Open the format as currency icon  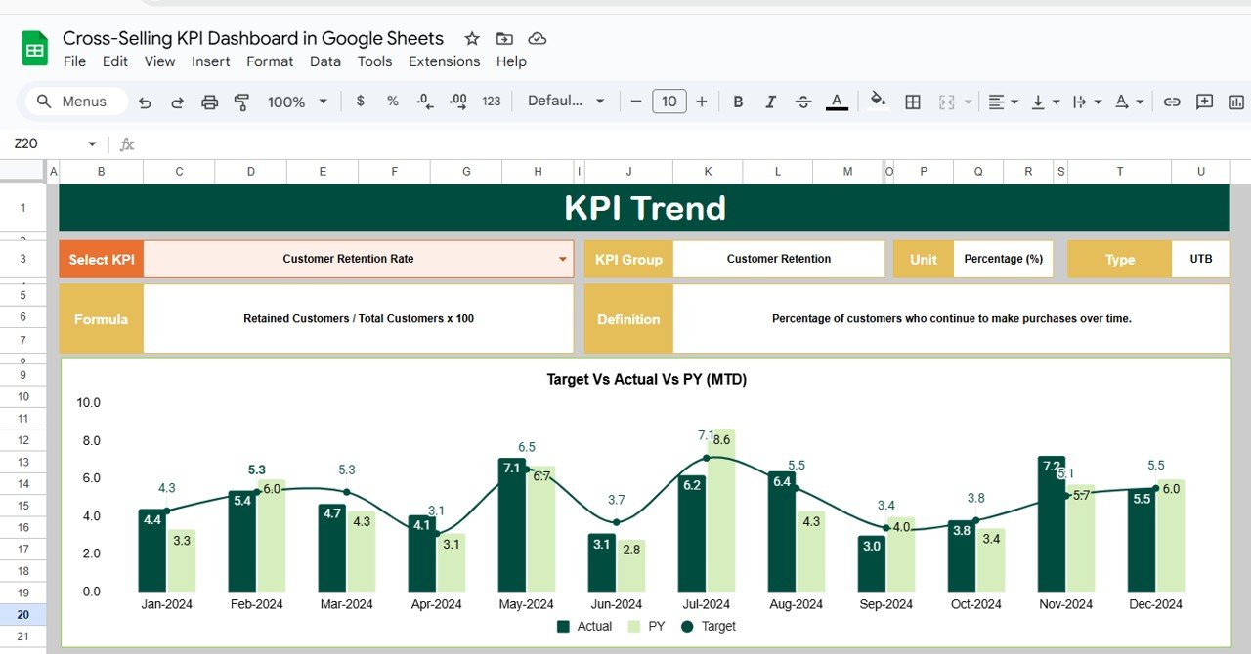click(360, 101)
